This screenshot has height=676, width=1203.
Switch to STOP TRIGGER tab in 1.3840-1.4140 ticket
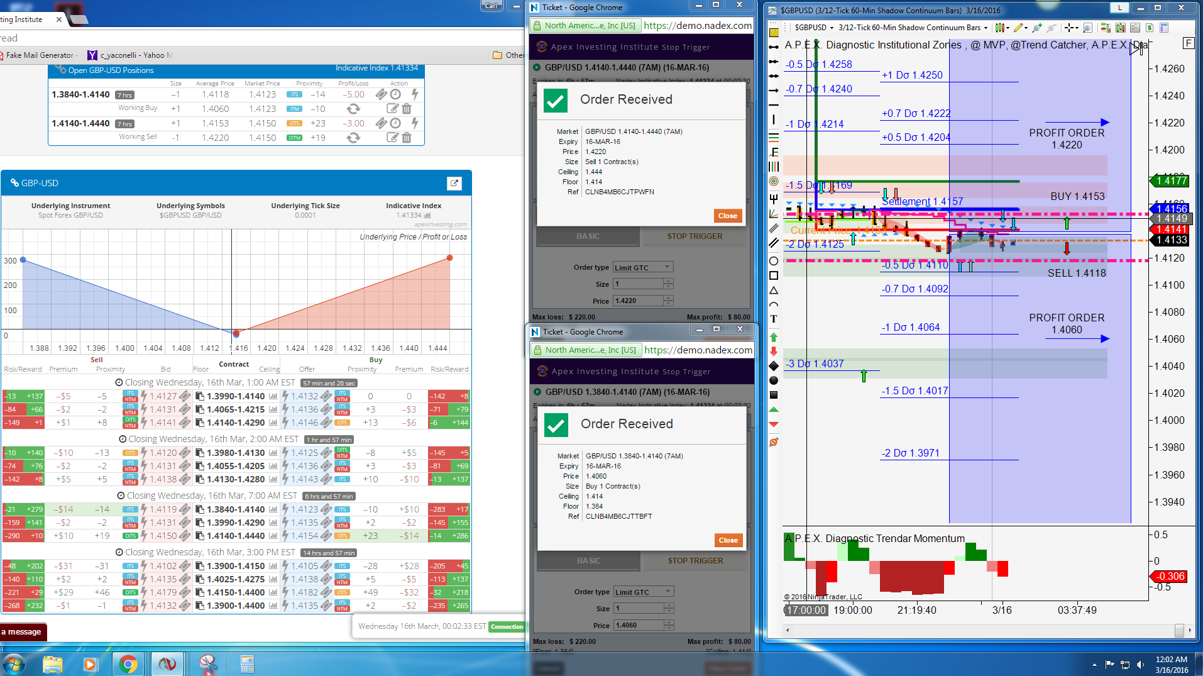click(x=695, y=560)
